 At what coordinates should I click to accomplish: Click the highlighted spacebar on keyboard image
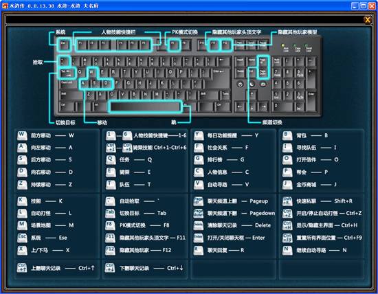pyautogui.click(x=146, y=106)
